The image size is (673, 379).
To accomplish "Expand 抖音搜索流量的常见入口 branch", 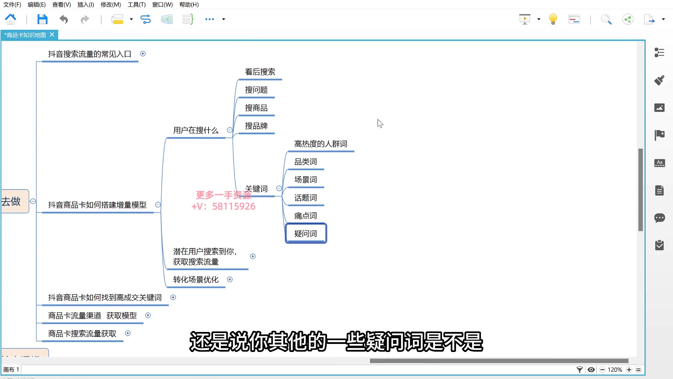I will point(143,54).
